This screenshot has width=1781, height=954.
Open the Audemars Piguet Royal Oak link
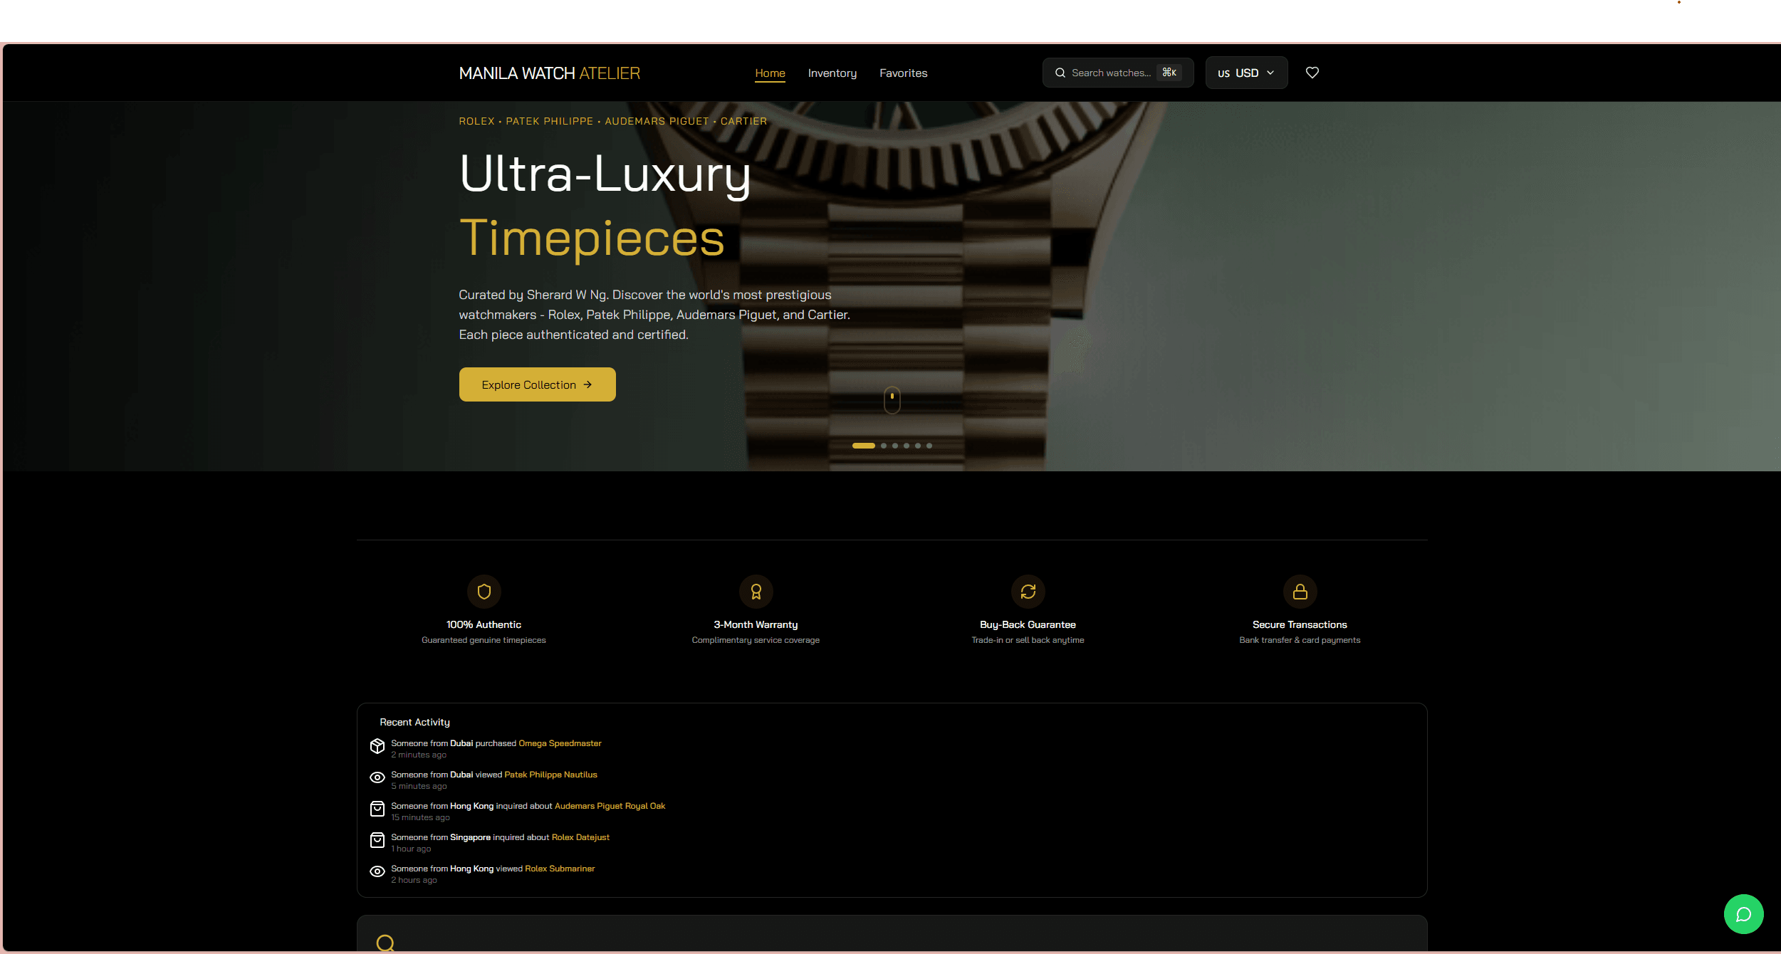tap(610, 806)
